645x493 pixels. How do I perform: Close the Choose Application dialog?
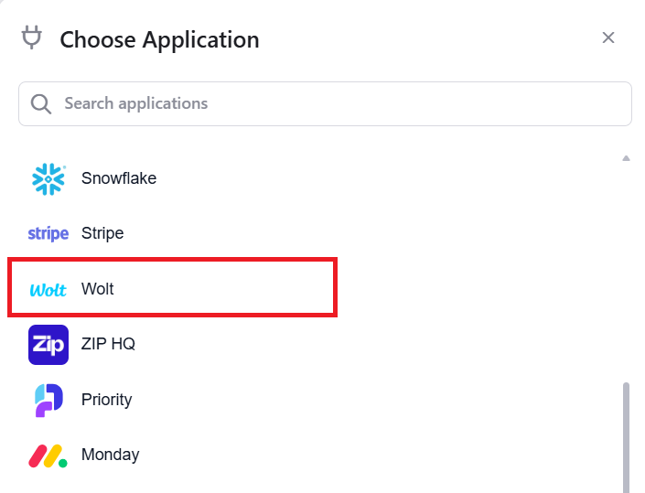click(x=608, y=38)
